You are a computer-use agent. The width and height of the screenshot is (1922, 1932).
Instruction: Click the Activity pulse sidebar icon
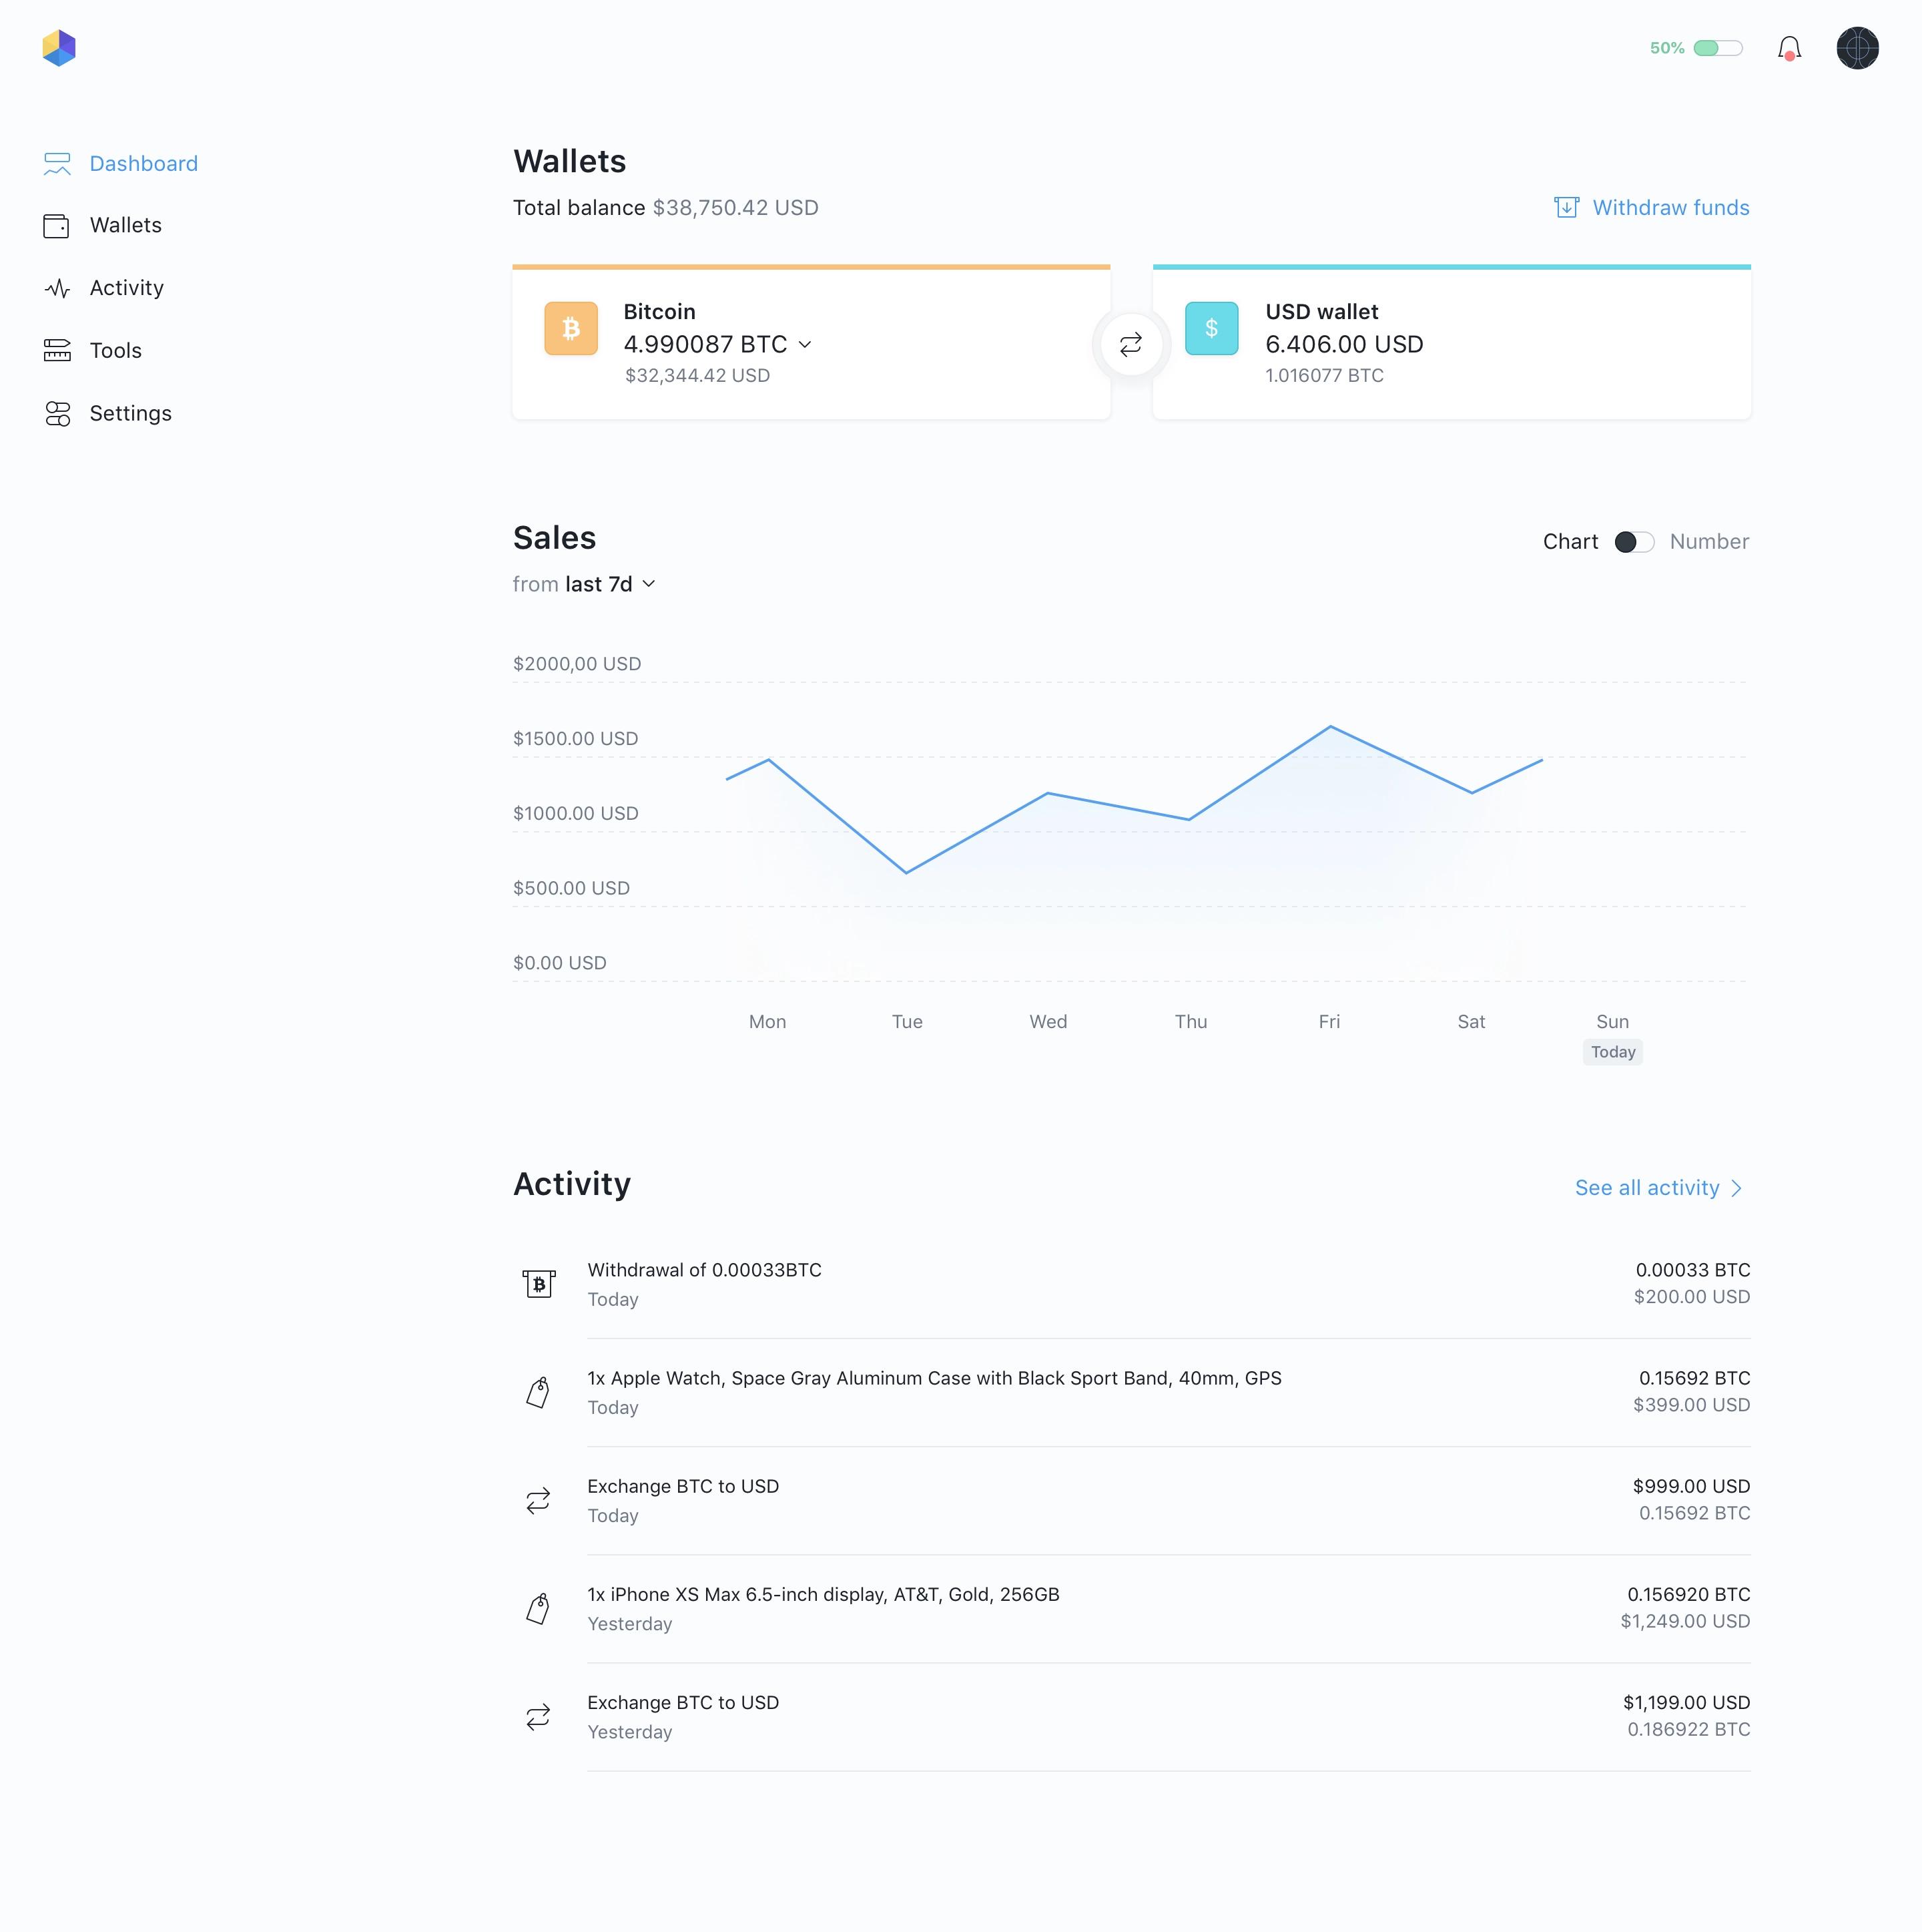(x=57, y=288)
